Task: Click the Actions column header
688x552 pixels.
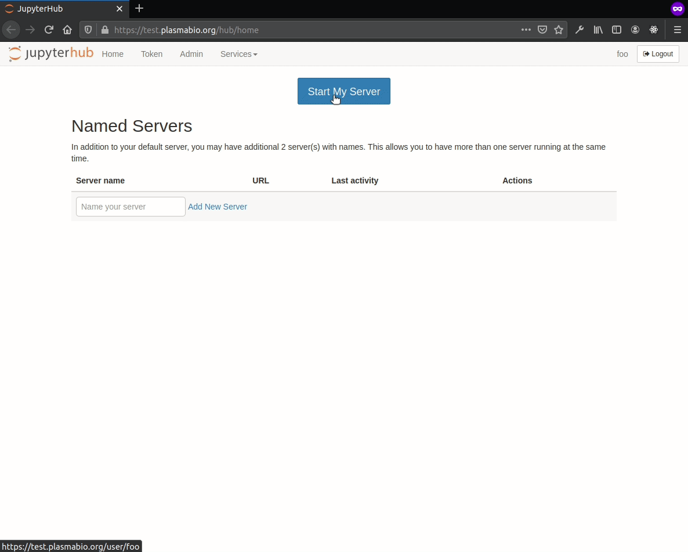Action: pos(517,181)
